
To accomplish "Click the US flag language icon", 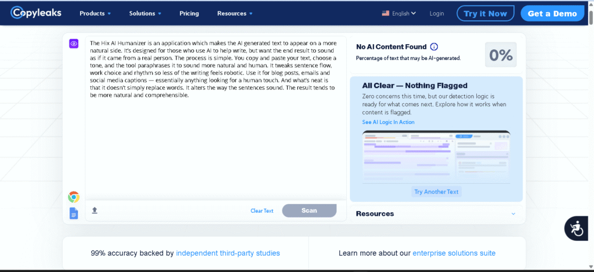I will point(386,13).
